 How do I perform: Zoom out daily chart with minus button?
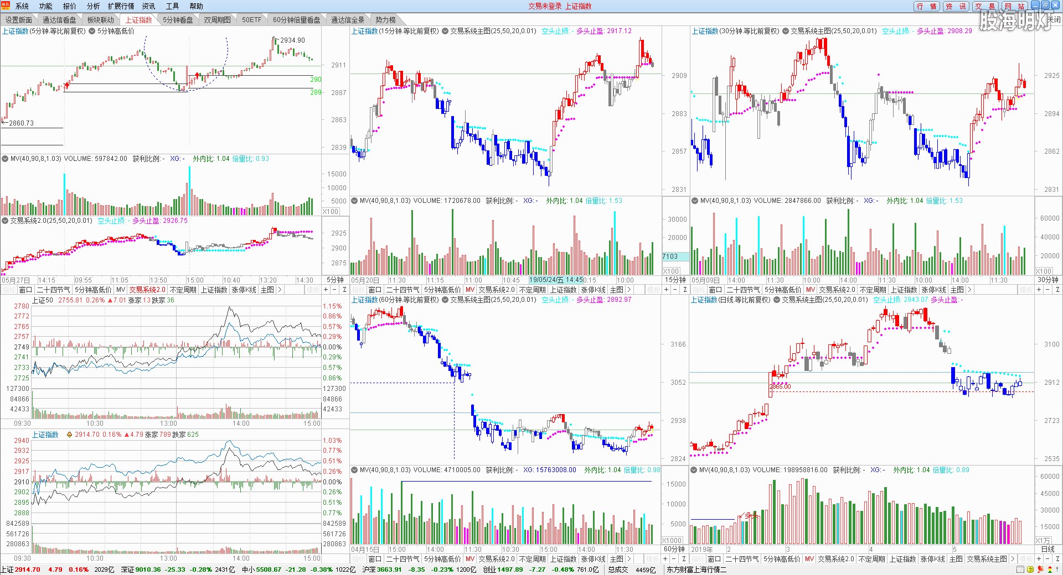pyautogui.click(x=1048, y=559)
